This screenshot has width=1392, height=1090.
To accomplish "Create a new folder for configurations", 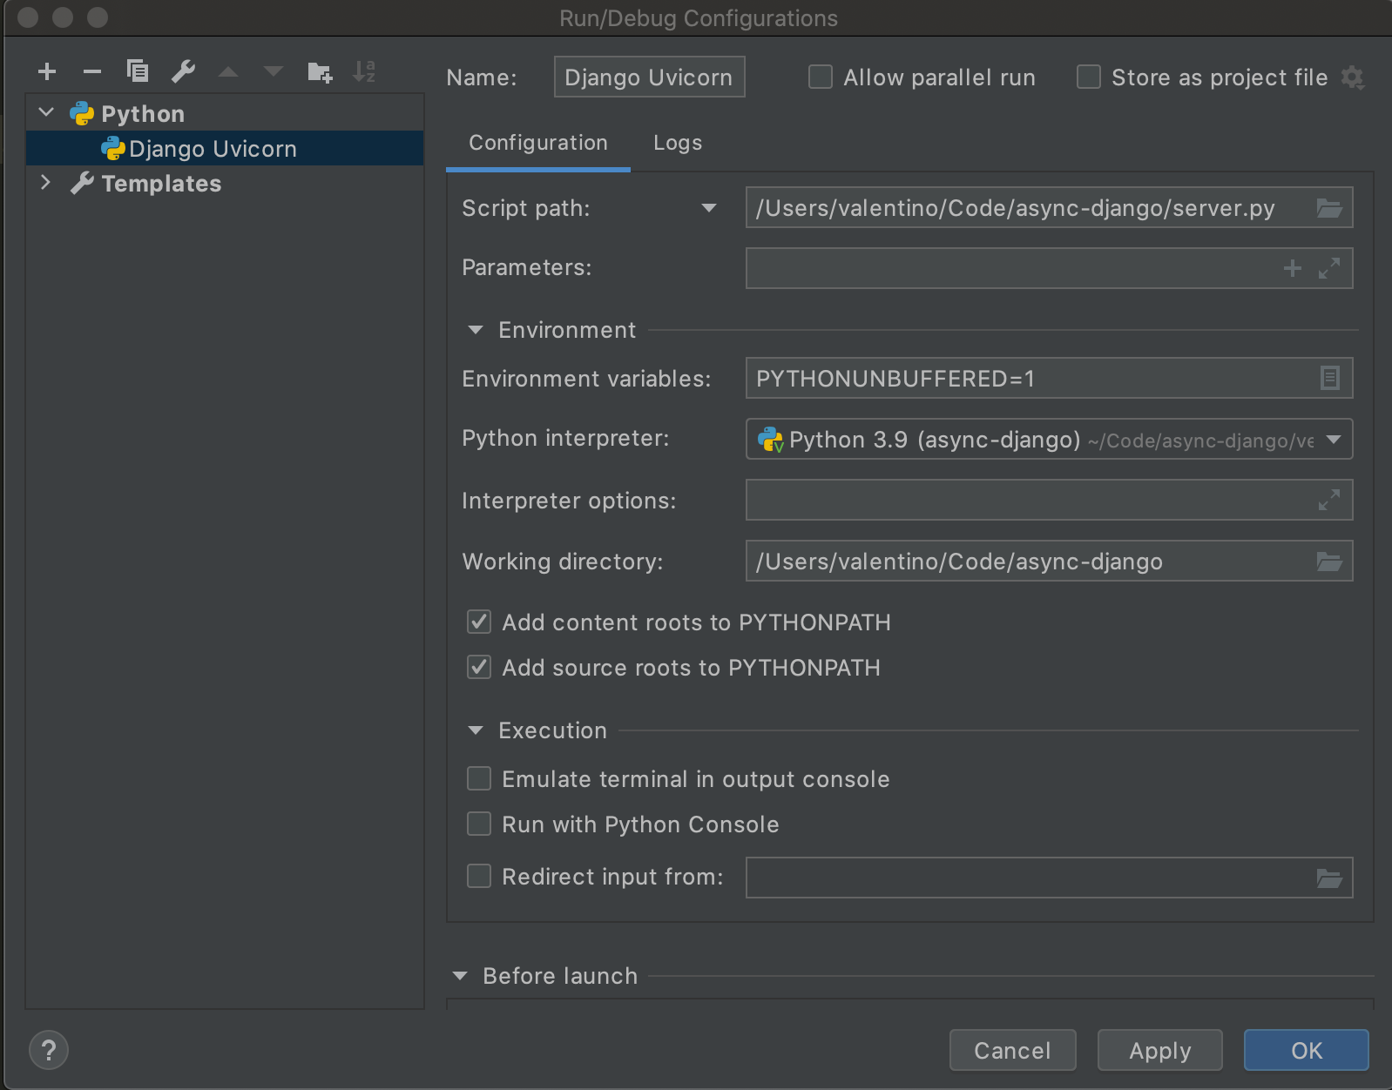I will (320, 71).
